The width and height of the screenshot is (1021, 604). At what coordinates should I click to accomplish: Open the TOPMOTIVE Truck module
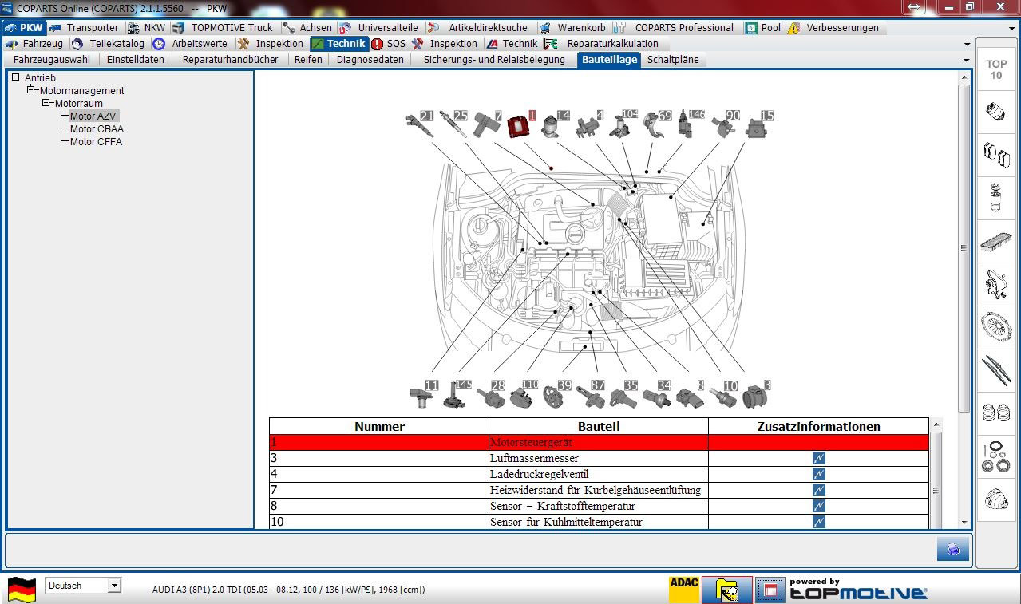223,28
